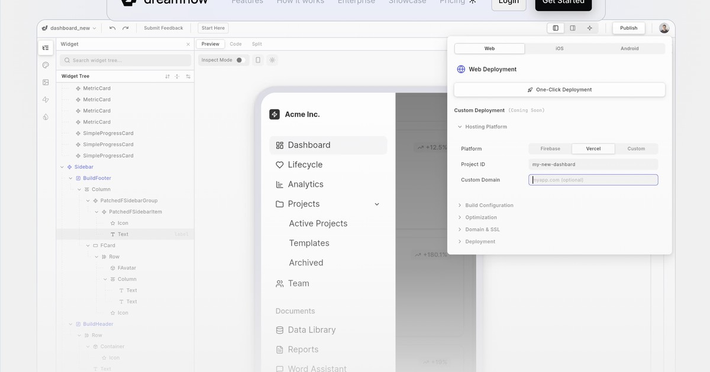Click the Login button

tap(509, 3)
